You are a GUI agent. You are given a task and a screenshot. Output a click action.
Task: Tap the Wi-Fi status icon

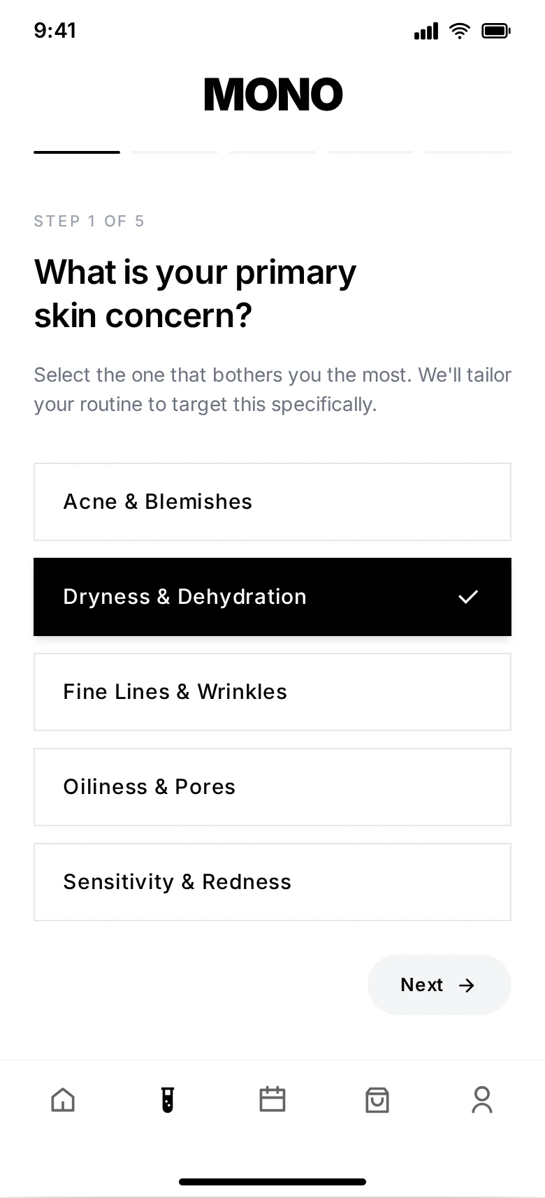[x=460, y=31]
